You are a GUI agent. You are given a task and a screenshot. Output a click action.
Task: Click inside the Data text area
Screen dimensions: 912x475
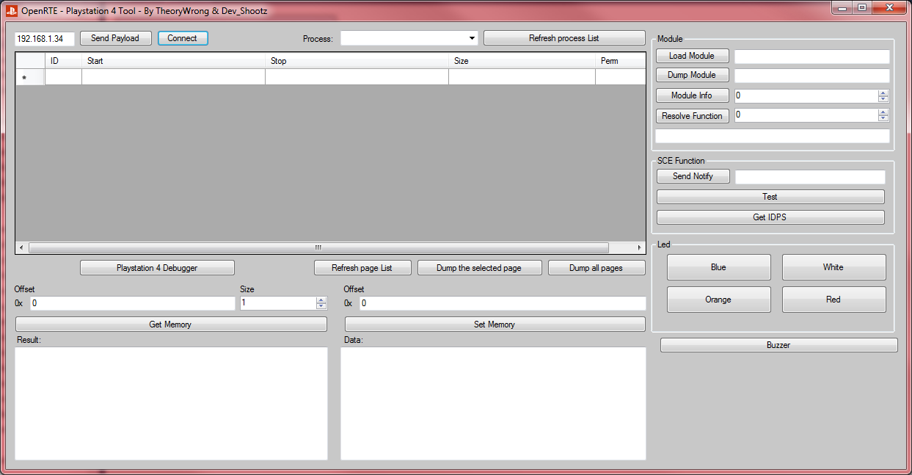click(x=493, y=404)
